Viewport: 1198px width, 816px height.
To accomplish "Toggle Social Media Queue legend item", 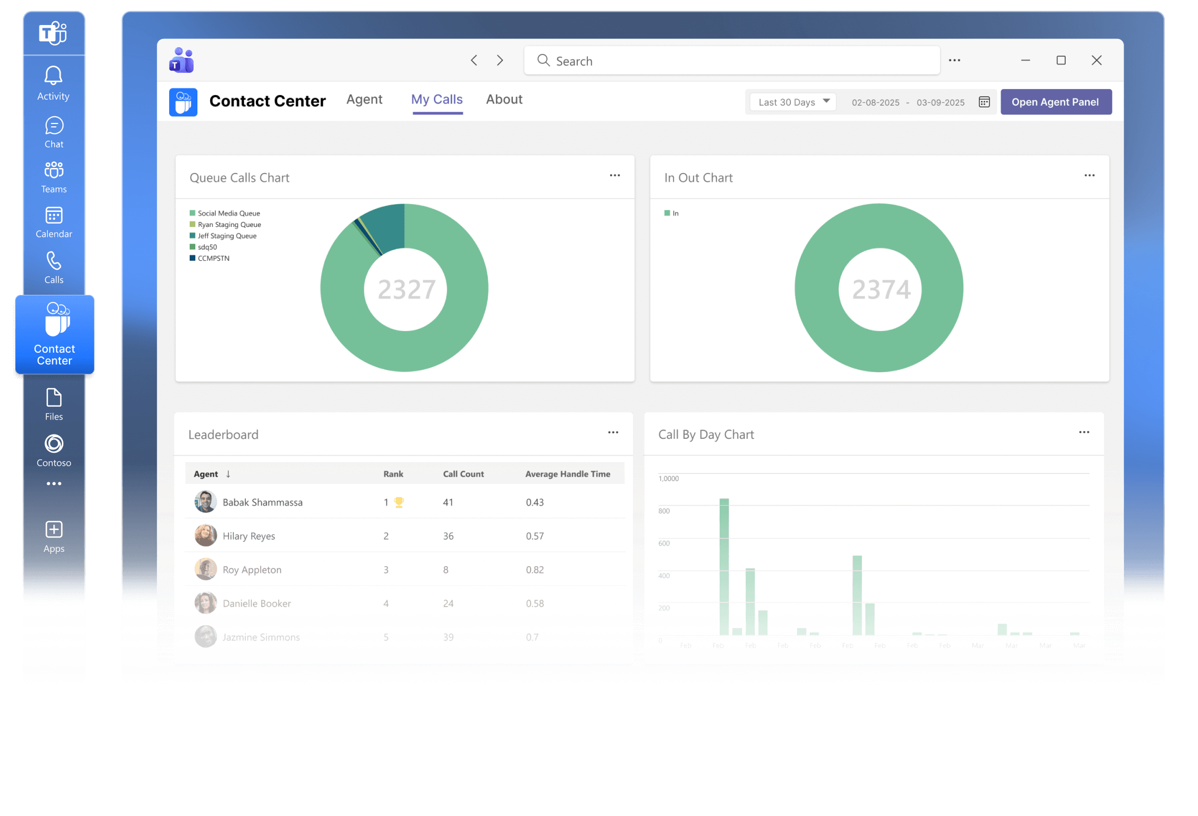I will (228, 214).
